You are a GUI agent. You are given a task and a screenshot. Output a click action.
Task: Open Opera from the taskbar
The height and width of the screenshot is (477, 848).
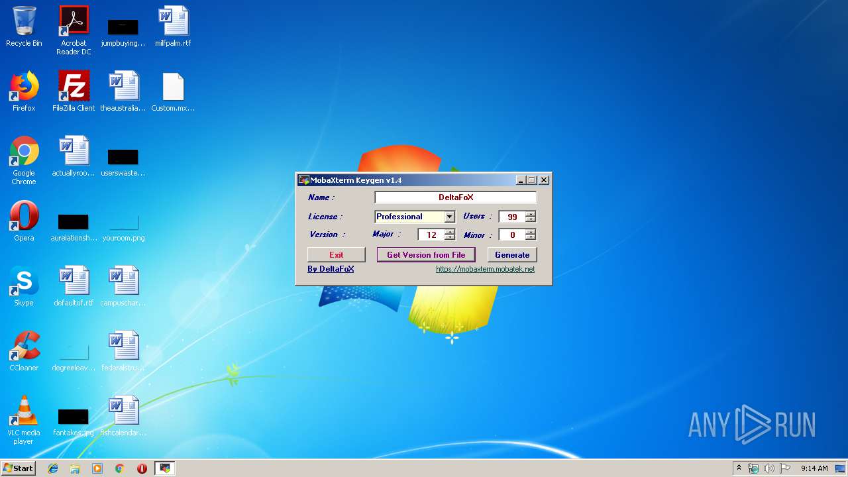(142, 468)
